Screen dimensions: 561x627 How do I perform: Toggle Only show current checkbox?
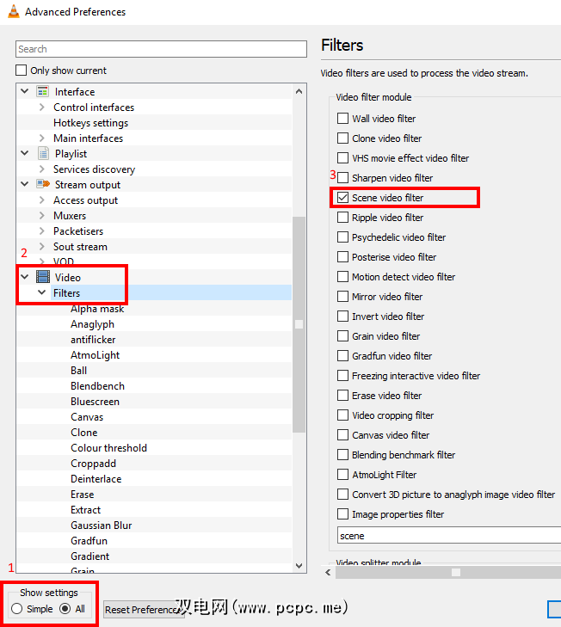(22, 71)
